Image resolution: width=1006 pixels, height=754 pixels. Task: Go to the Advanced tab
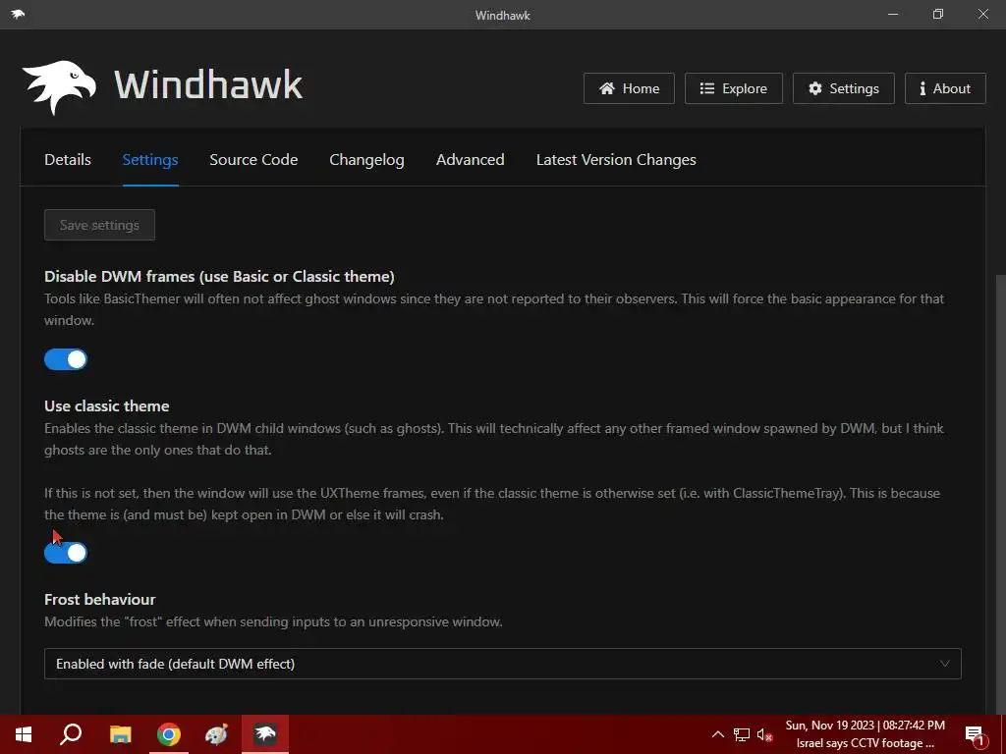(470, 160)
